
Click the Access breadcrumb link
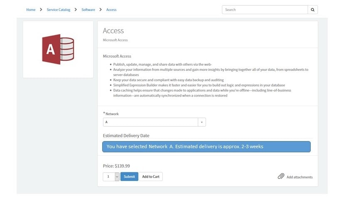[111, 10]
